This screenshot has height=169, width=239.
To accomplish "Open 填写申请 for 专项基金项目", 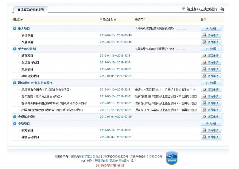I will click(x=211, y=117).
